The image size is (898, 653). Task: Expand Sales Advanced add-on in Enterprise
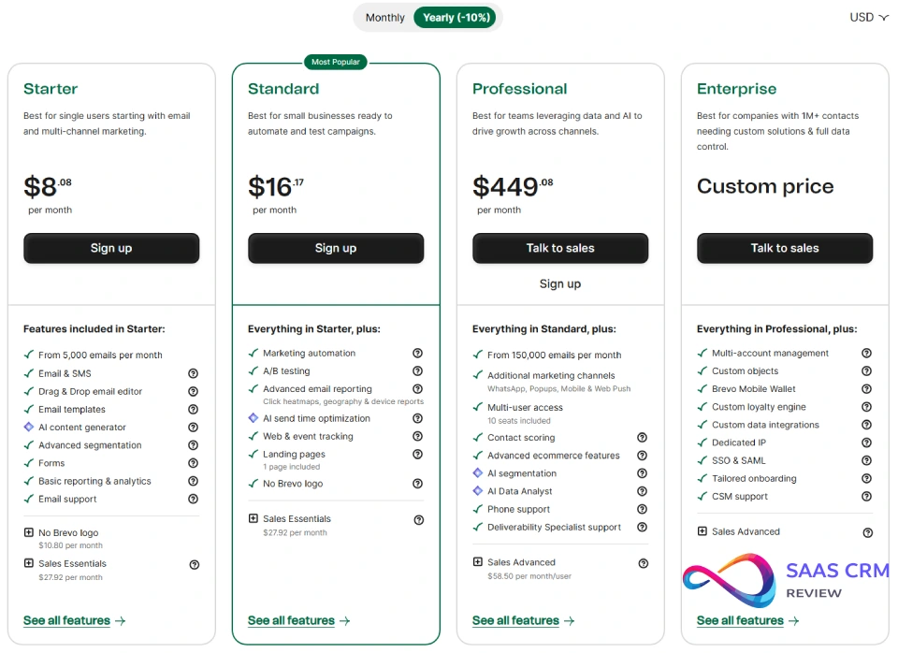(702, 532)
